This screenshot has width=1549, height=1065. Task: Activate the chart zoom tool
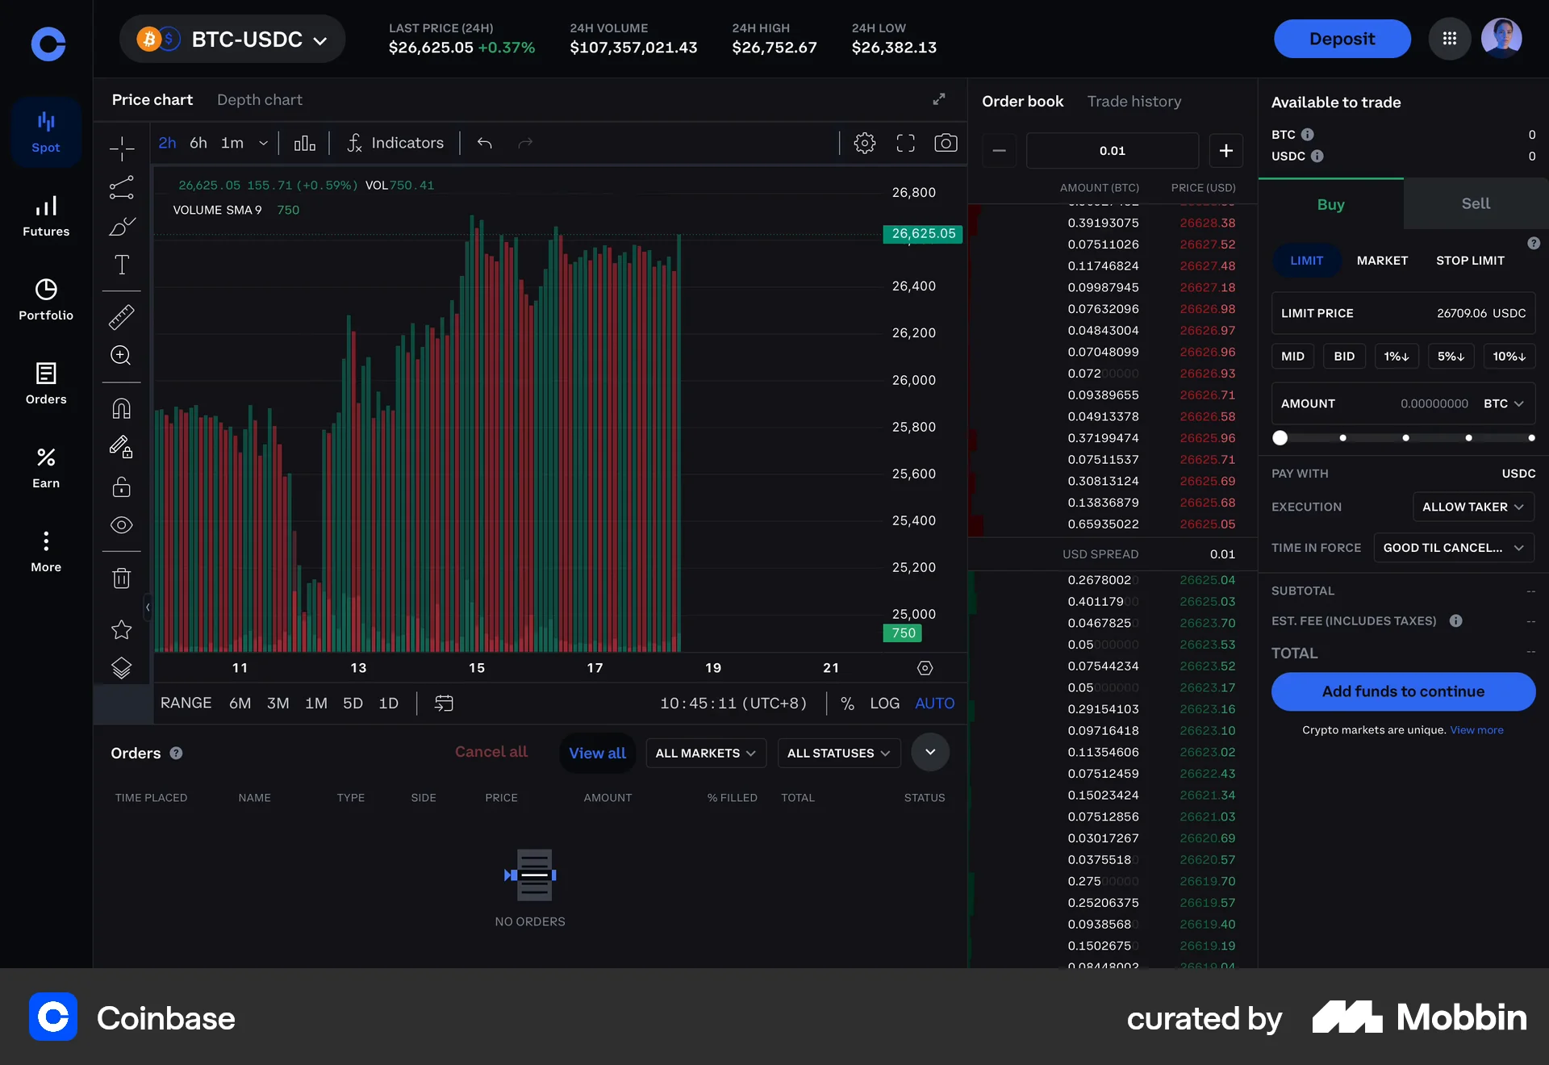click(x=121, y=355)
